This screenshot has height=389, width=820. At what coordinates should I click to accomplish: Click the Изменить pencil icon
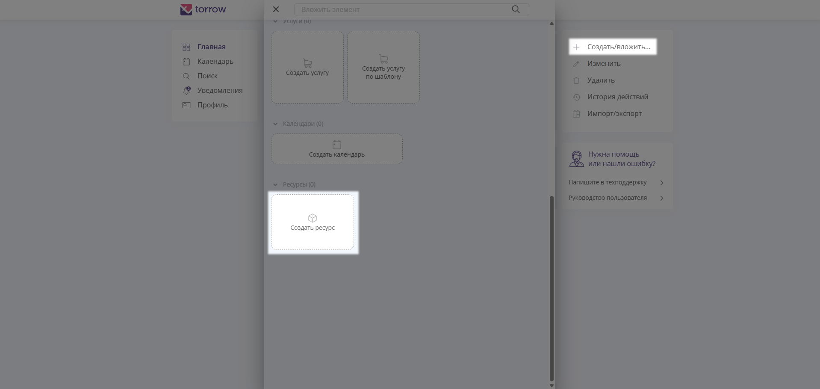coord(576,64)
